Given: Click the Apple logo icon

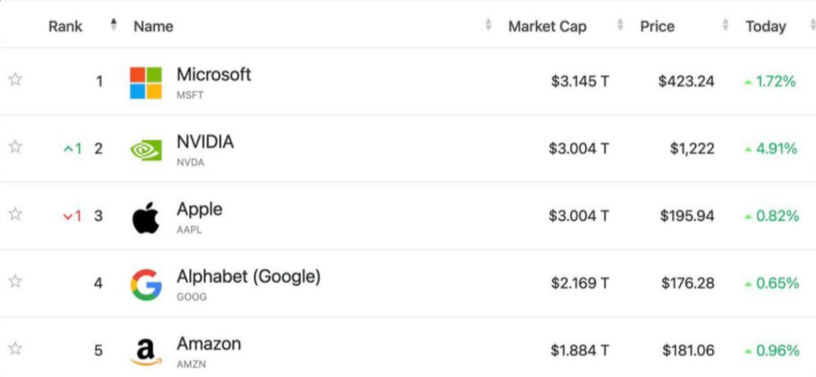Looking at the screenshot, I should point(146,217).
